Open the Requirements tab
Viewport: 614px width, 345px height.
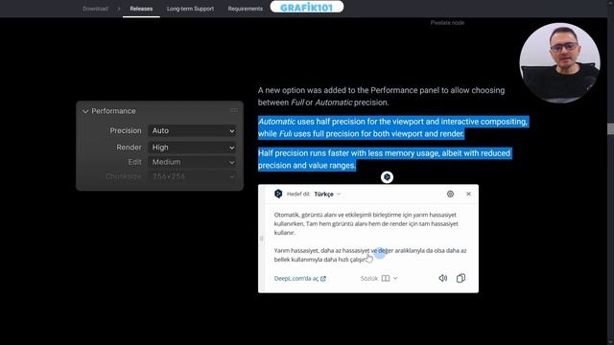coord(246,9)
